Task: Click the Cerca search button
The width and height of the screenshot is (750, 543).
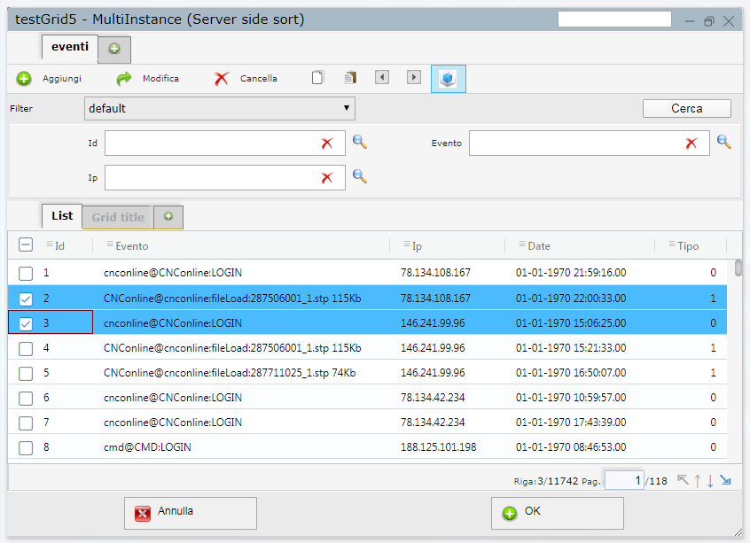Action: pyautogui.click(x=686, y=109)
